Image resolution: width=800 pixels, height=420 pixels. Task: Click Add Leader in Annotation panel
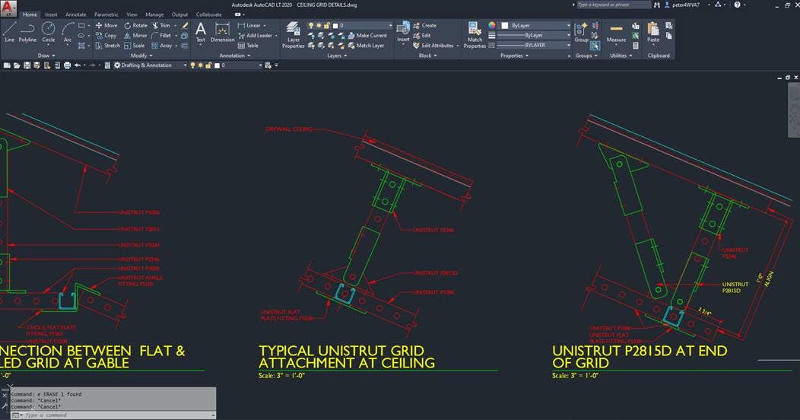(255, 35)
